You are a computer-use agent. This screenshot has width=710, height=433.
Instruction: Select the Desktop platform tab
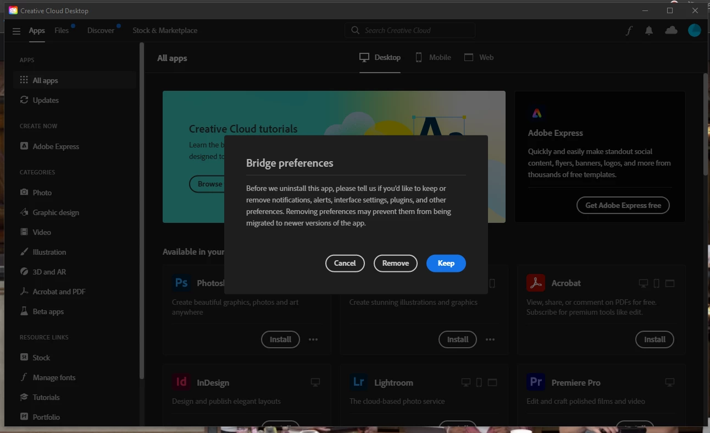coord(380,57)
